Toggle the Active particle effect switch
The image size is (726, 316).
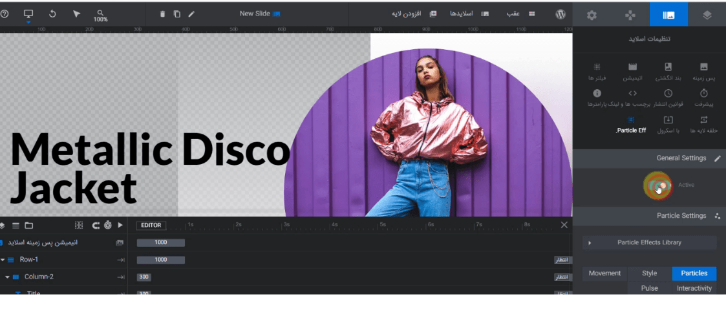(659, 185)
